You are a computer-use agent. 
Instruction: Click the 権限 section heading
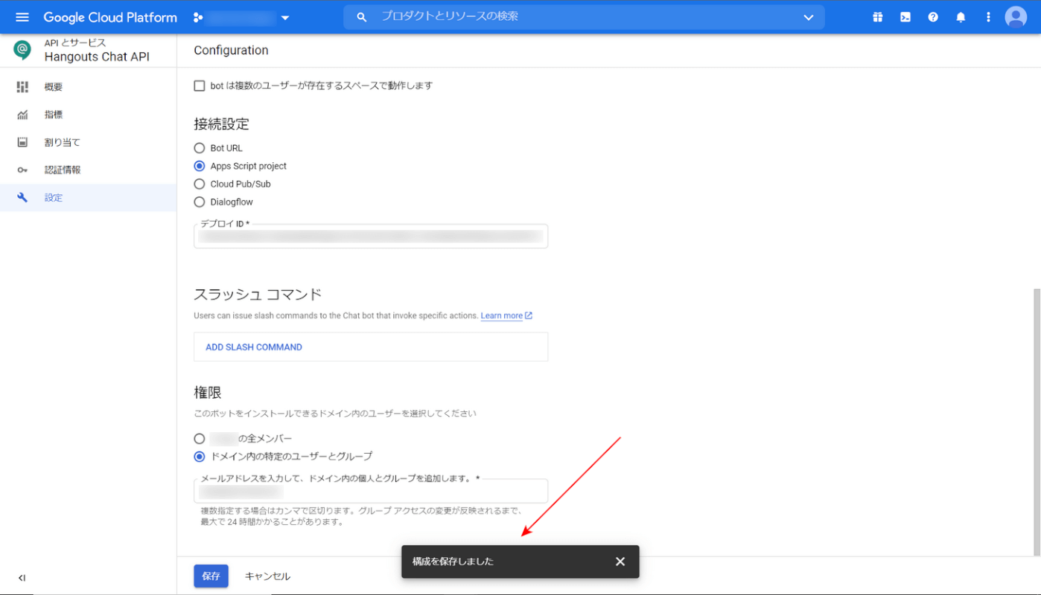(x=208, y=393)
